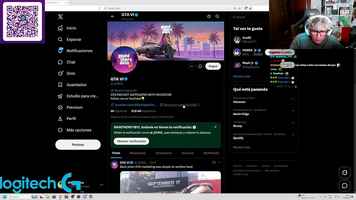Open the GTA VI profile avatar

pyautogui.click(x=124, y=60)
